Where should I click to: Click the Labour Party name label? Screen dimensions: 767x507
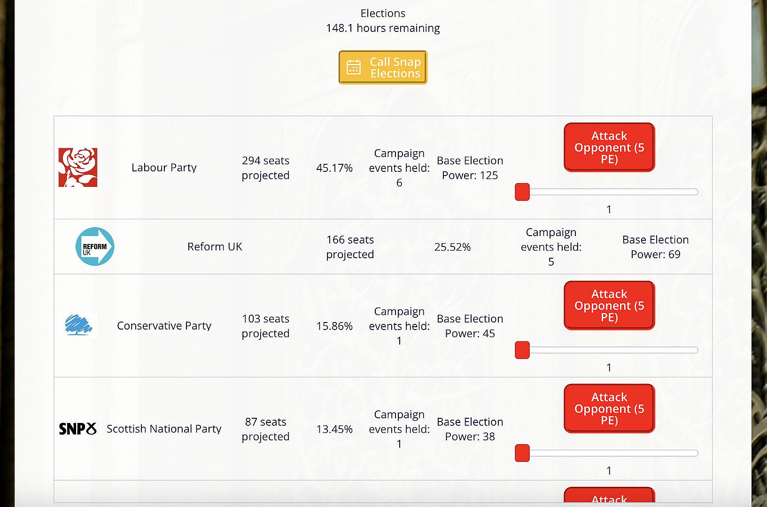[164, 168]
